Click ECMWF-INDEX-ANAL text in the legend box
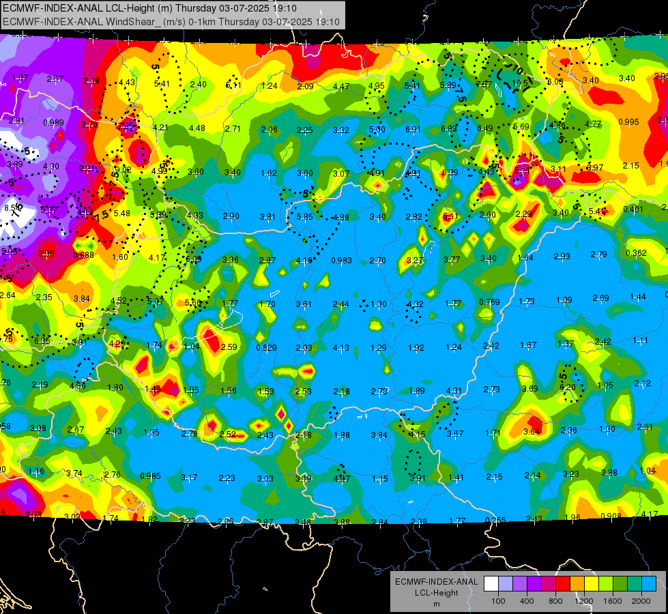 click(x=436, y=582)
